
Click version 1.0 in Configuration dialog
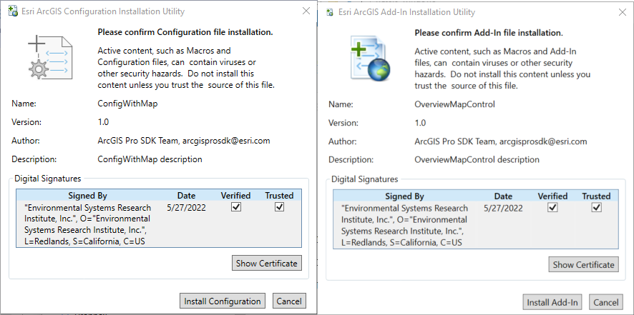click(103, 122)
